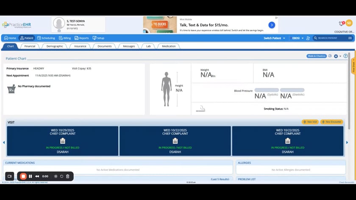Switch to the Demographic tab
The width and height of the screenshot is (356, 200).
click(55, 46)
